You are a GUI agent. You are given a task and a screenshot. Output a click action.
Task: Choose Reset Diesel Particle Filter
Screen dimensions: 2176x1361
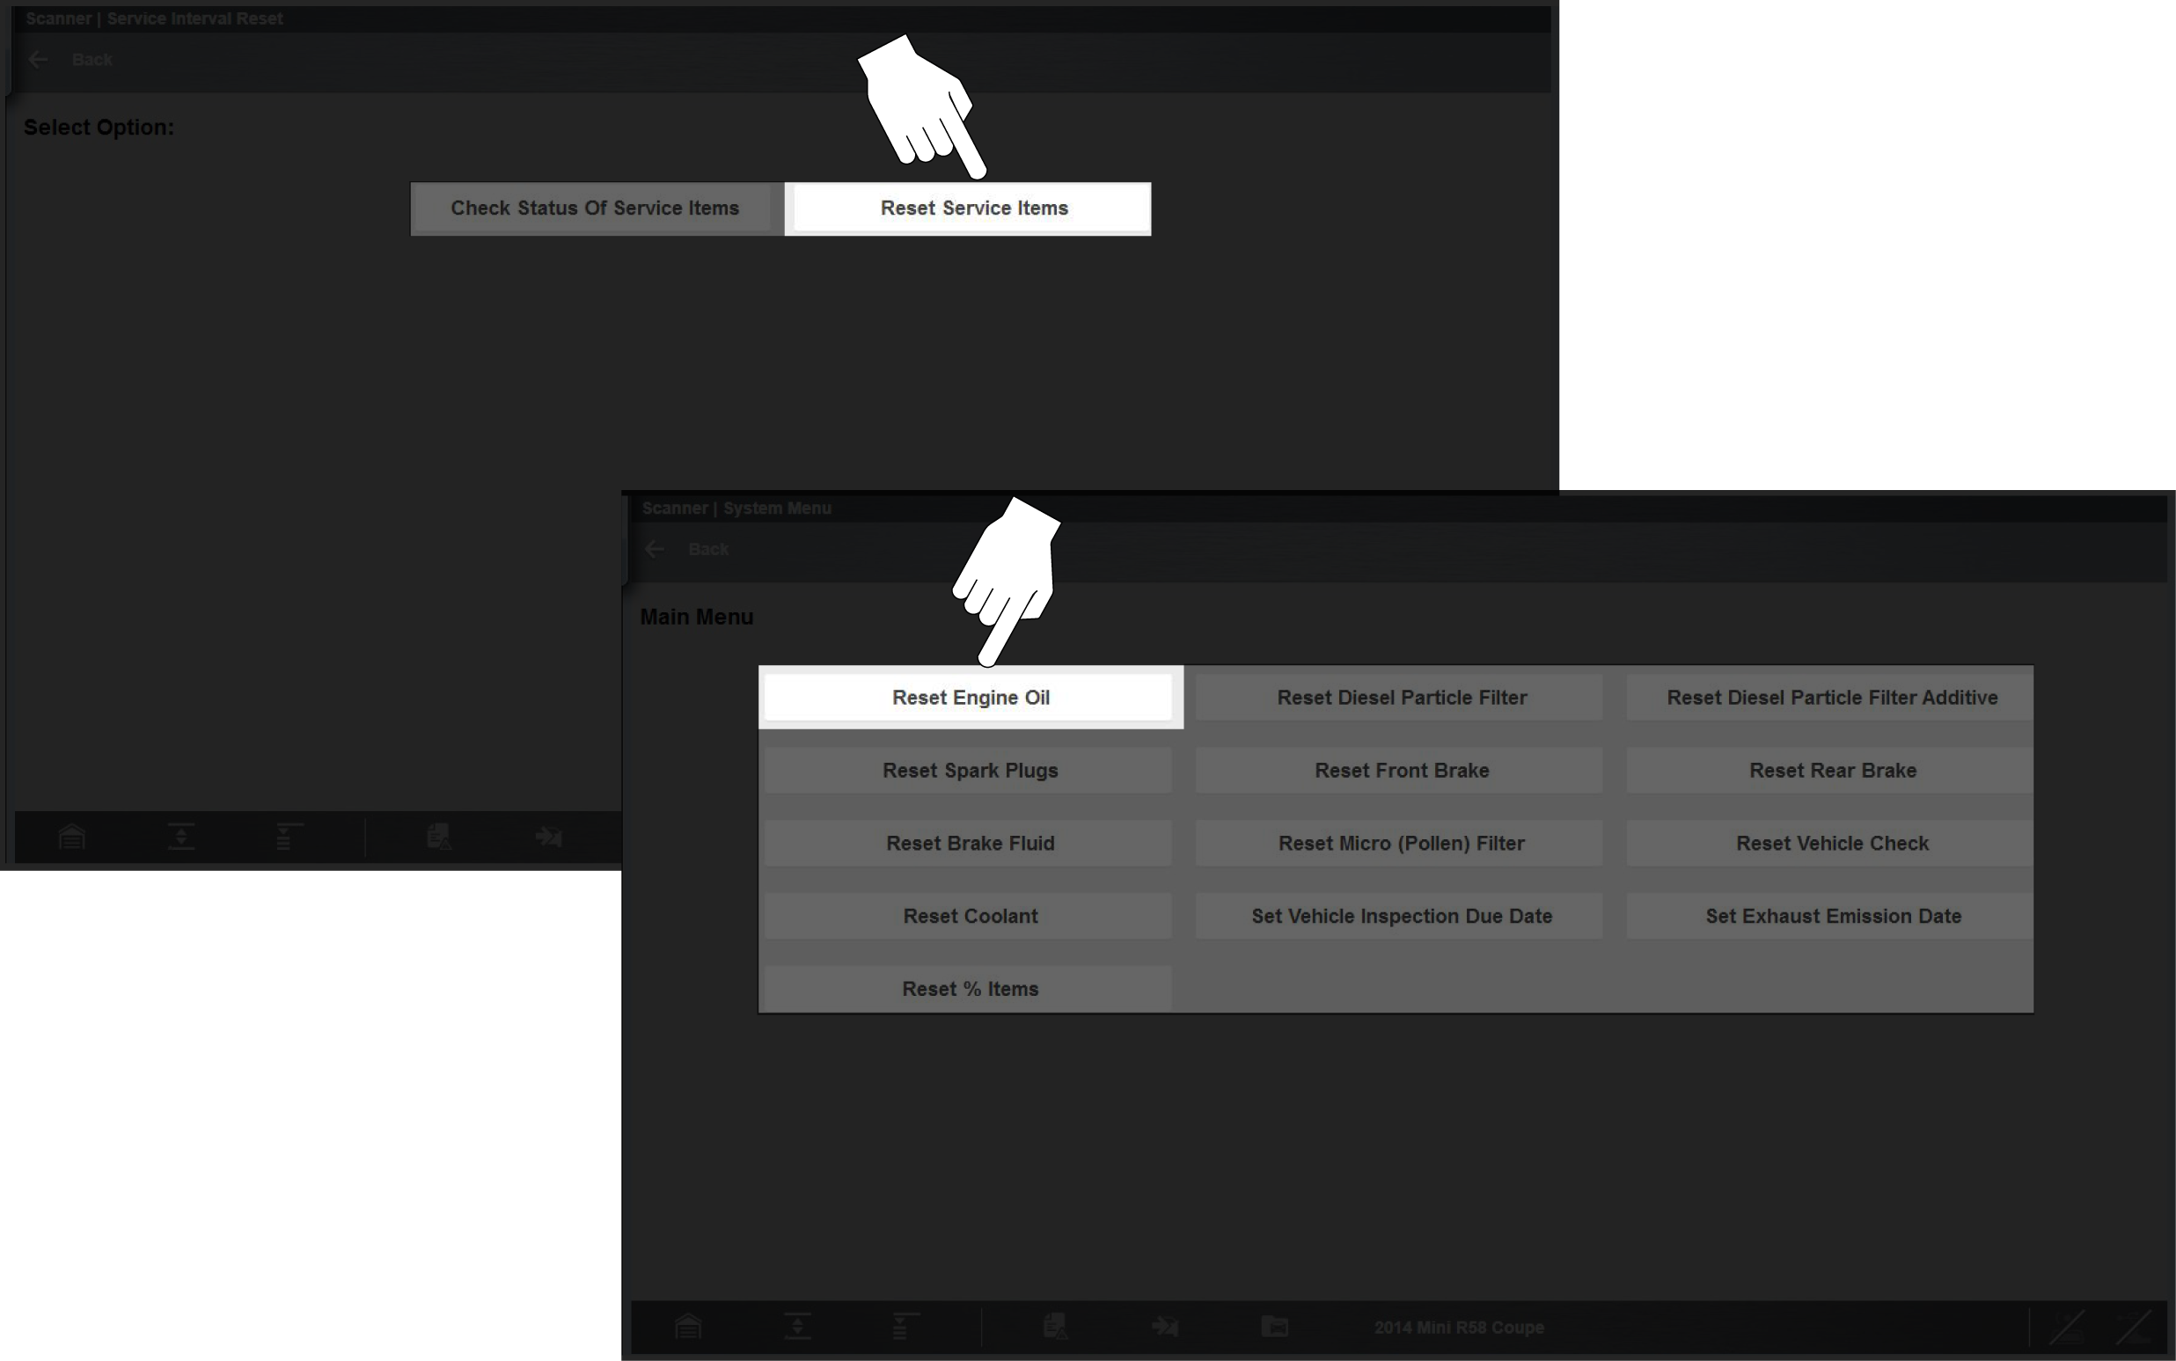(1401, 698)
